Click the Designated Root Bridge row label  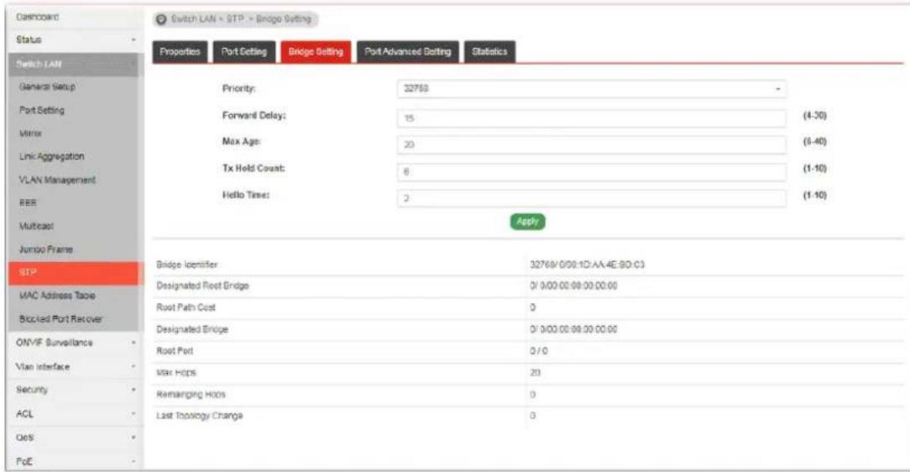click(x=202, y=286)
